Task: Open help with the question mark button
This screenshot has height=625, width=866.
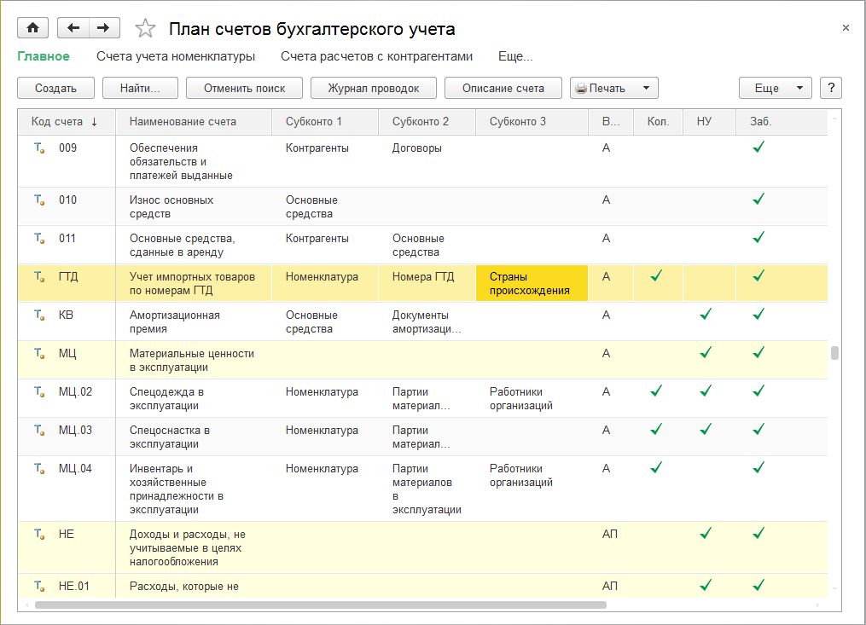Action: coord(830,88)
